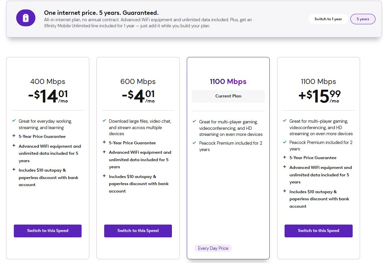Expand 5-Year Price Guarantee plus in +$15.99 plan
This screenshot has width=383, height=263.
point(285,157)
